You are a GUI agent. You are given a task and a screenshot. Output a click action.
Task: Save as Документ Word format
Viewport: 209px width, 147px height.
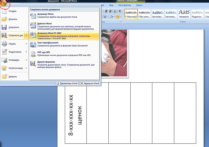[x=64, y=16]
